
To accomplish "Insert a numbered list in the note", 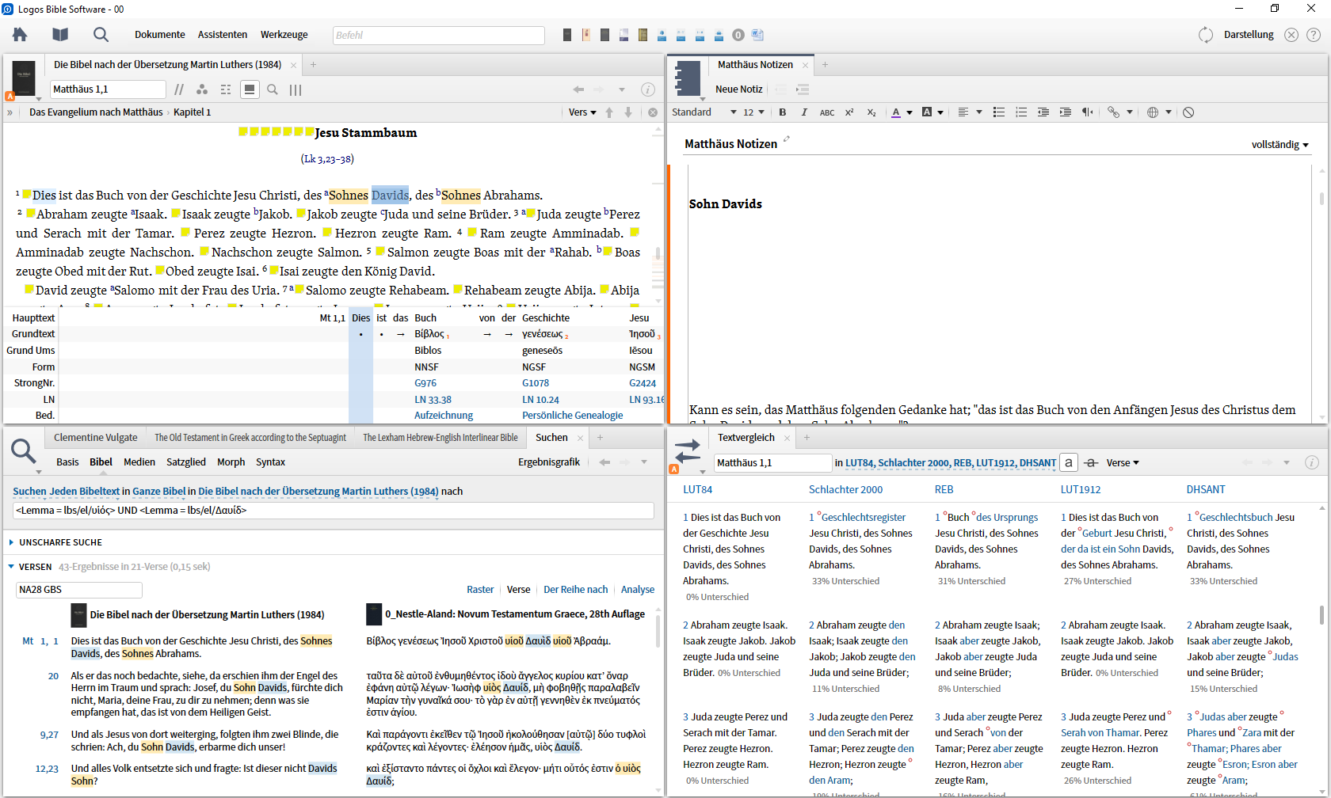I will 1021,112.
